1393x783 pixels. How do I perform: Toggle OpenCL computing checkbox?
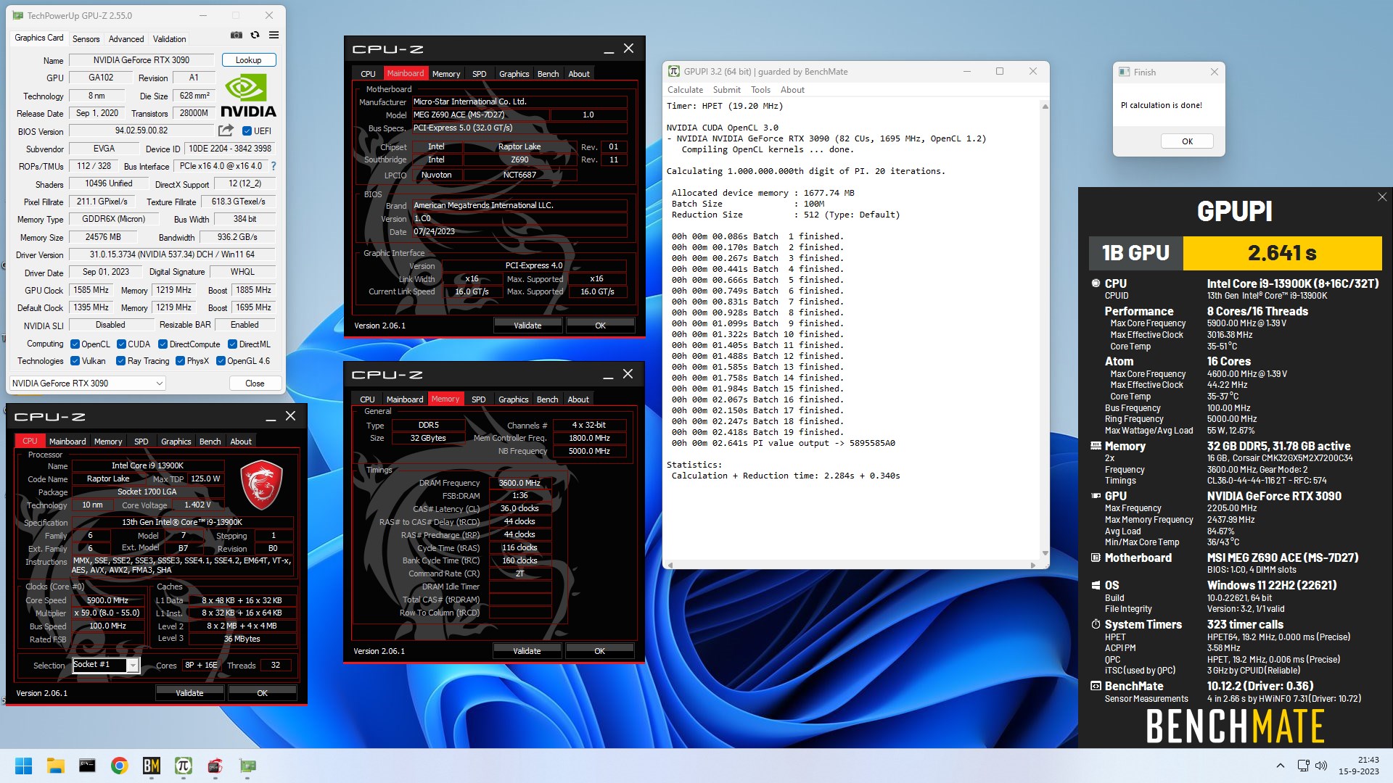75,344
